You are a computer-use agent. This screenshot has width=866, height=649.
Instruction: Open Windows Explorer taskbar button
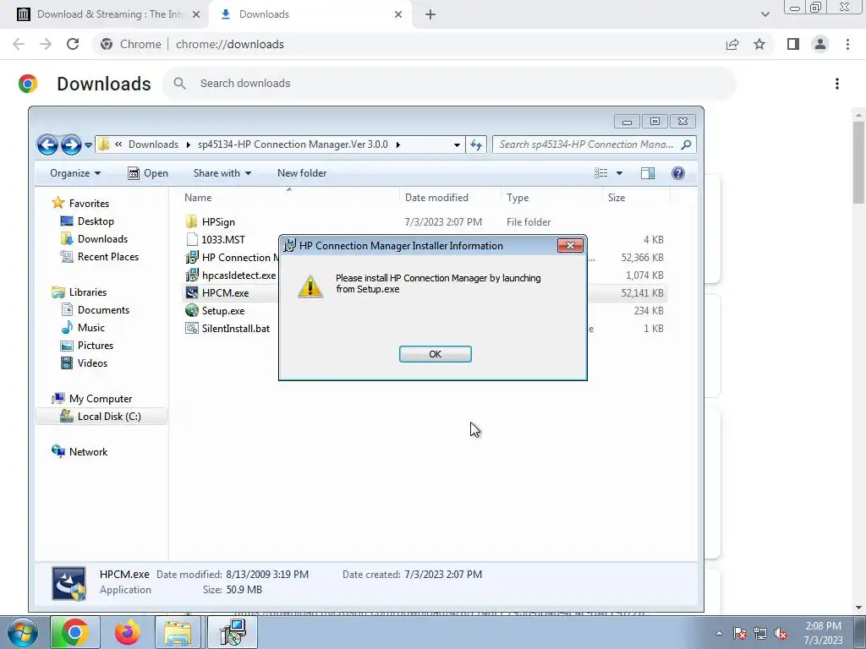(178, 632)
